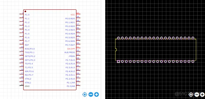Viewport: 205px width, 99px height.
Task: Select the P2.4/A12 pin label
Action: pyautogui.click(x=70, y=71)
